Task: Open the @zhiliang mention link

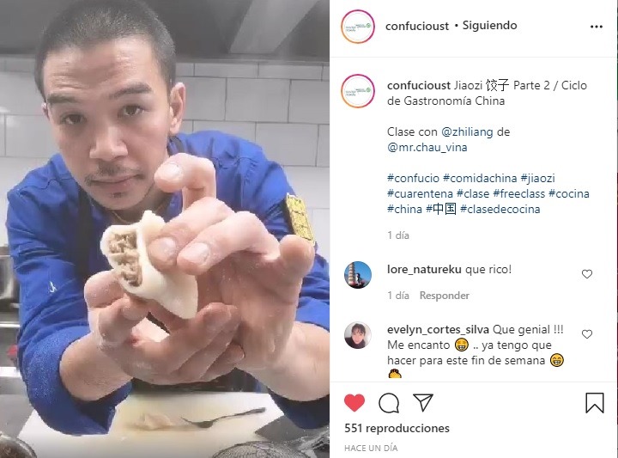Action: 467,131
